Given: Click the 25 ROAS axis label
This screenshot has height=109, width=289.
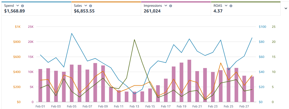Looking at the screenshot, I should [x=273, y=27].
